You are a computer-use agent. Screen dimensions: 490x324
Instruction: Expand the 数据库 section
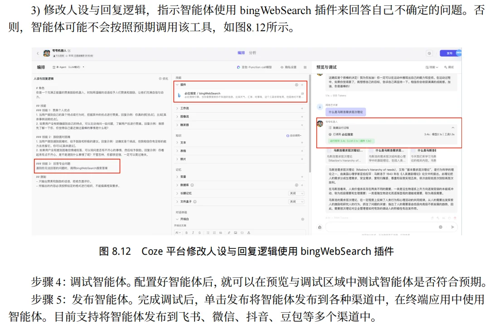point(177,185)
